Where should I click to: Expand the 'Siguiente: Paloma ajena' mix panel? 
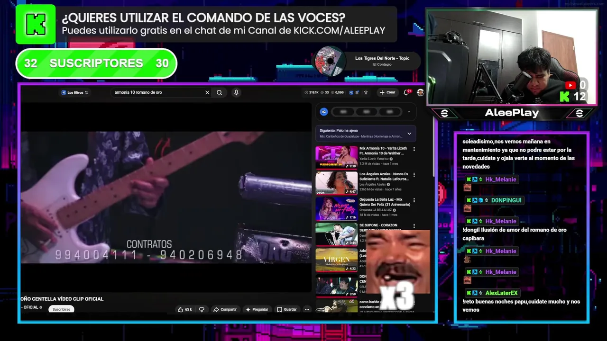tap(366, 133)
